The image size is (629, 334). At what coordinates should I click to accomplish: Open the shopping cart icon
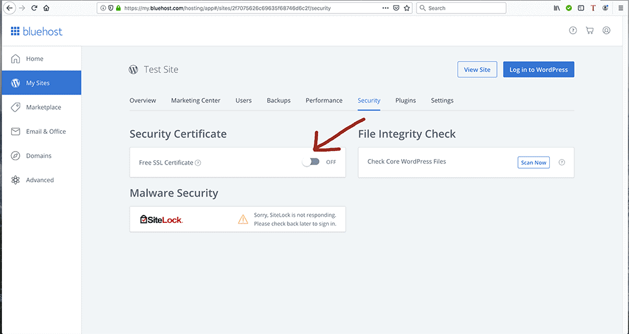coord(590,31)
